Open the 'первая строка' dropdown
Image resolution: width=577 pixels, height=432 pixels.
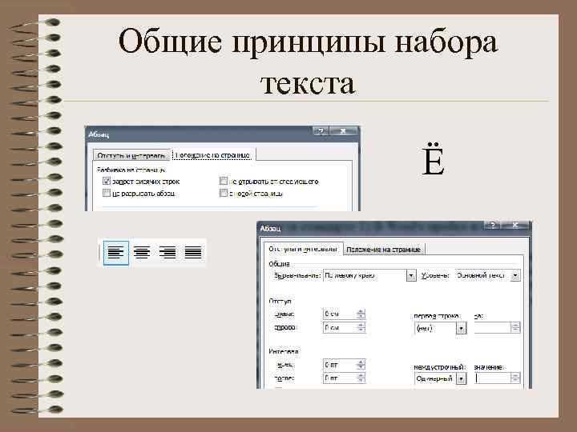[461, 328]
